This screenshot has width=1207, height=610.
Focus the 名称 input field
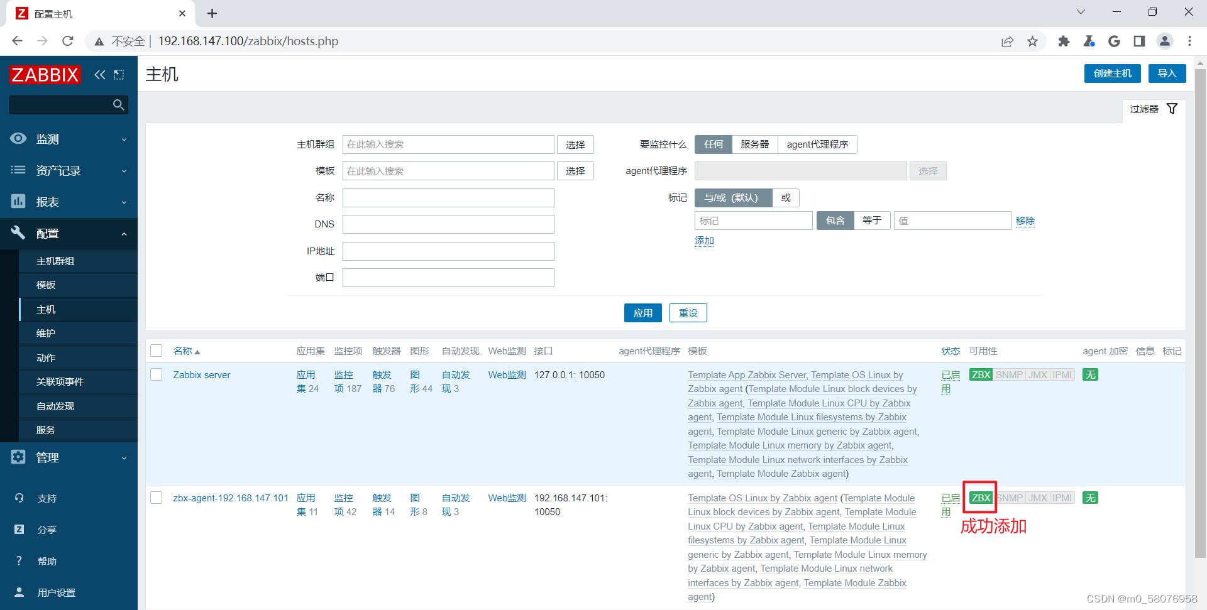click(x=448, y=198)
